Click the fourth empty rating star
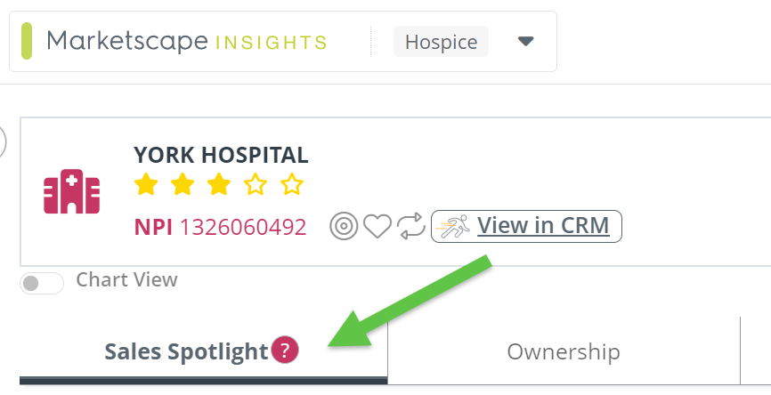 click(x=256, y=185)
